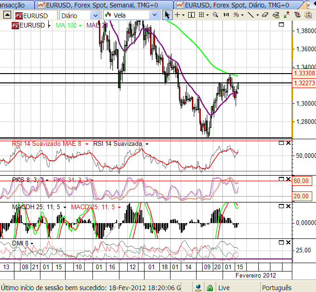The image size is (316, 292).
Task: Open the DMI 8 indicator menu arrow
Action: (x=32, y=244)
